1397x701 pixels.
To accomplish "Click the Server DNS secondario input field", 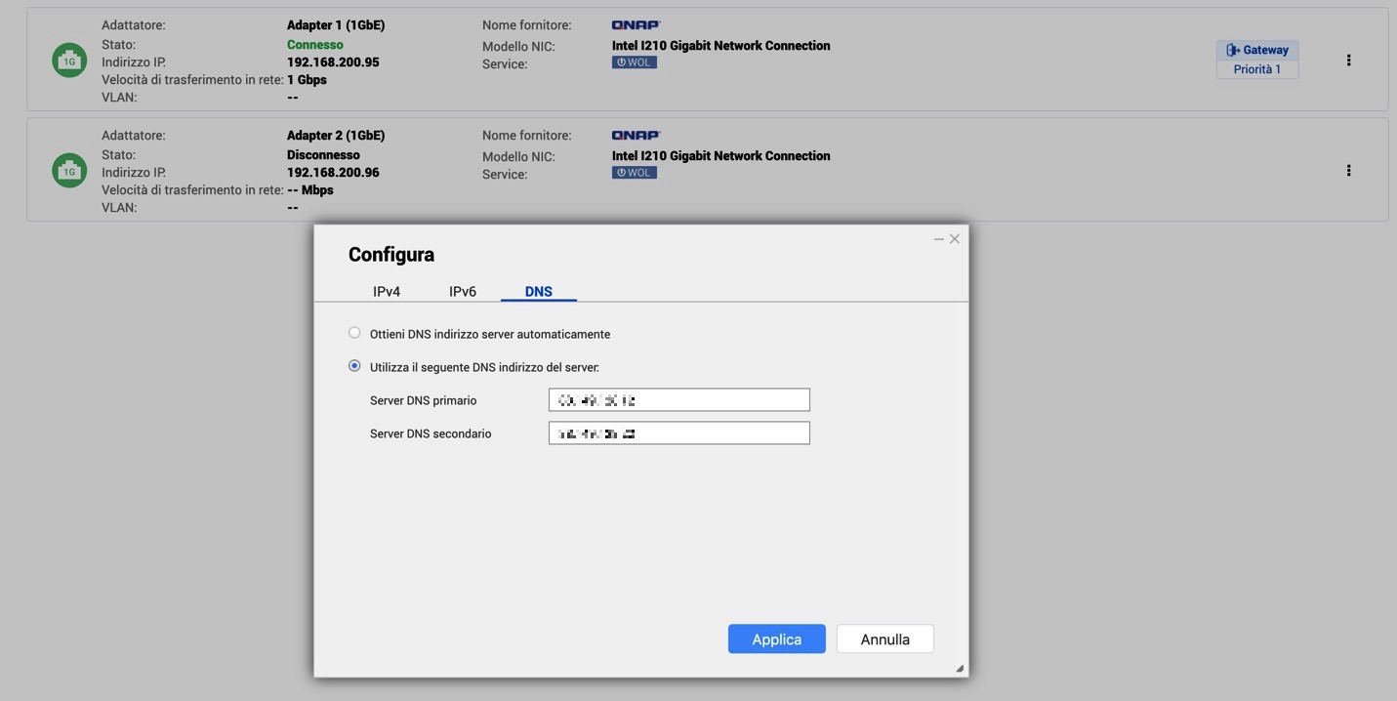I will 678,433.
